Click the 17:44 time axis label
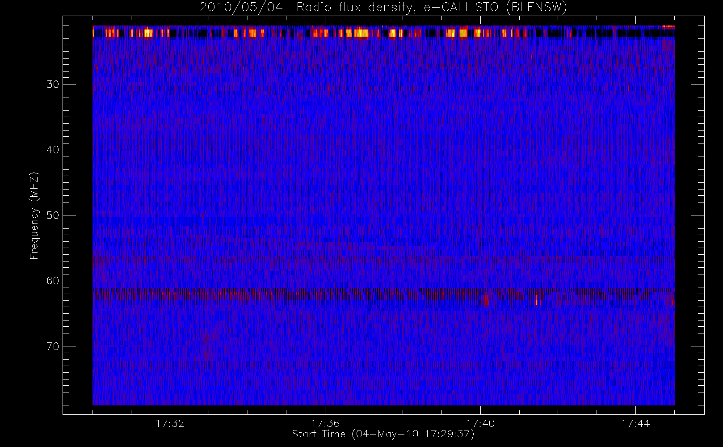 [x=635, y=423]
